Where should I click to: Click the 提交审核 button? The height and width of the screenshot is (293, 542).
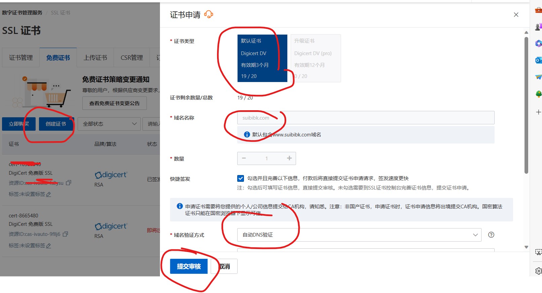(189, 266)
